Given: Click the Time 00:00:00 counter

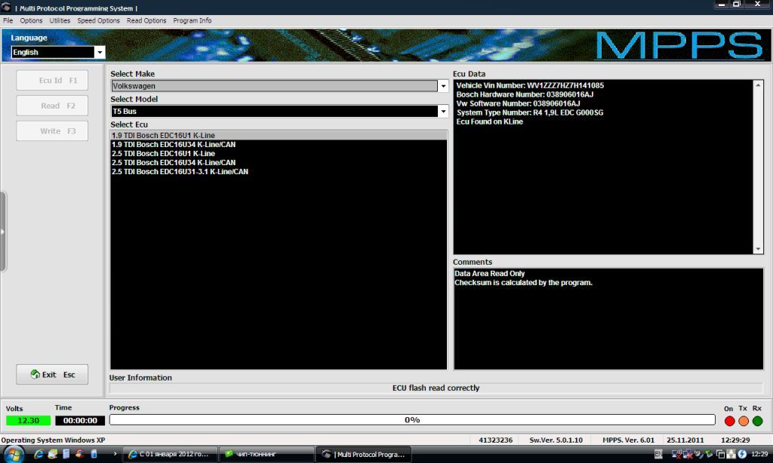Looking at the screenshot, I should [x=80, y=421].
